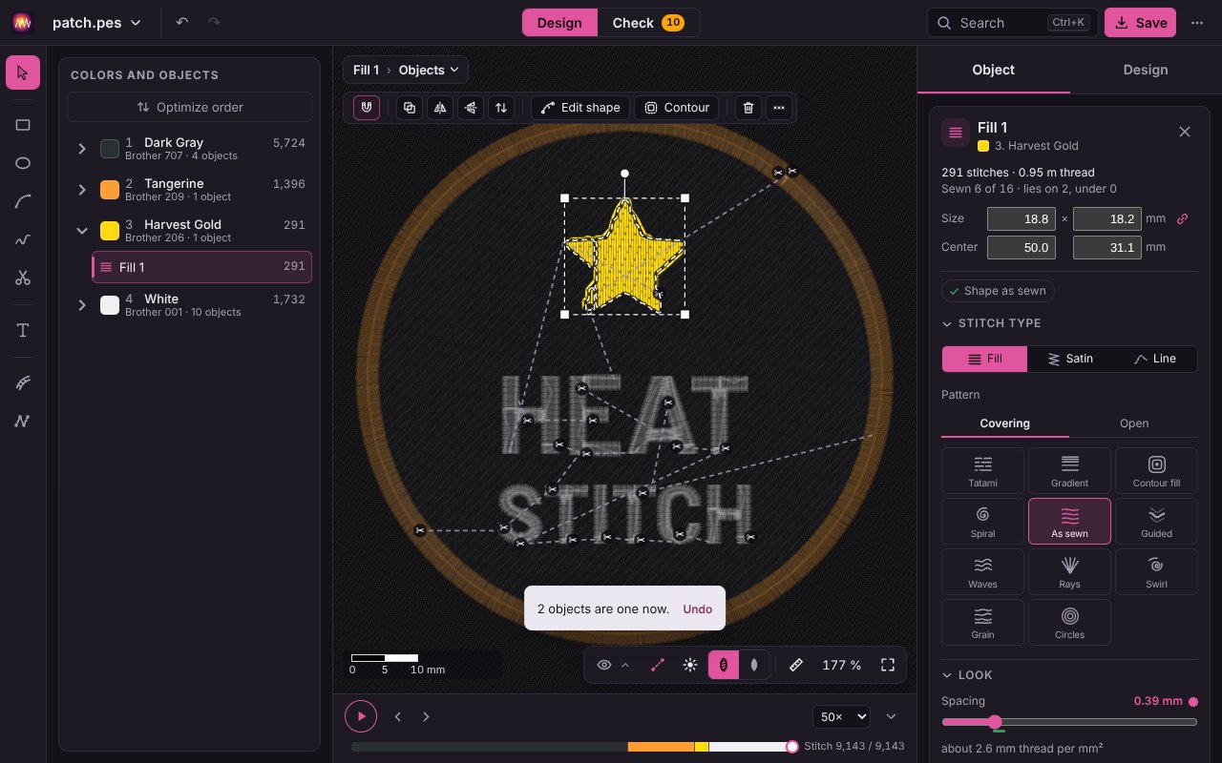Open the 50× speed dropdown
The image size is (1222, 763).
[841, 716]
